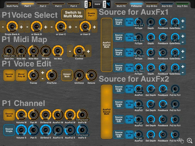Click plus beside Bank B knob
195x146 pixels.
pyautogui.click(x=46, y=27)
